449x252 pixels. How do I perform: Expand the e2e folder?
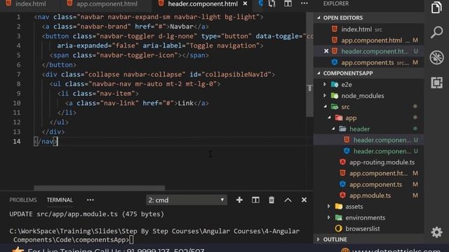tap(347, 85)
